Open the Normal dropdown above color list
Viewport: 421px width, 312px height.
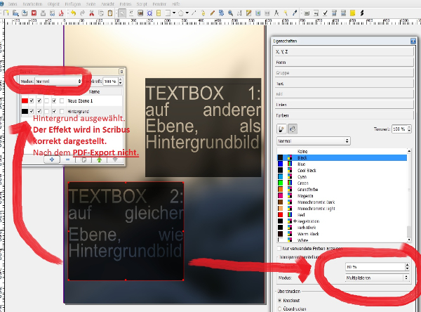click(313, 141)
